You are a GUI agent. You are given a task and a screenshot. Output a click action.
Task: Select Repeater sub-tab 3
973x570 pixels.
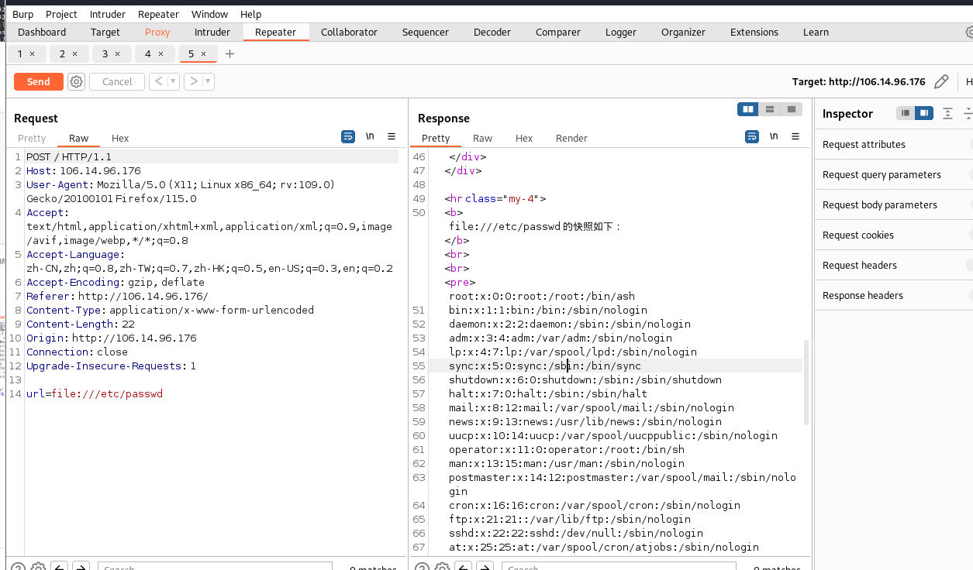pyautogui.click(x=105, y=53)
